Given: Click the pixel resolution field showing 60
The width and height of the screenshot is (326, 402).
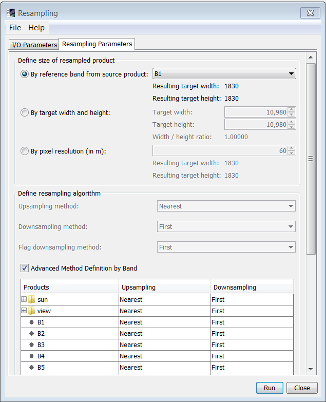Looking at the screenshot, I should click(x=220, y=150).
